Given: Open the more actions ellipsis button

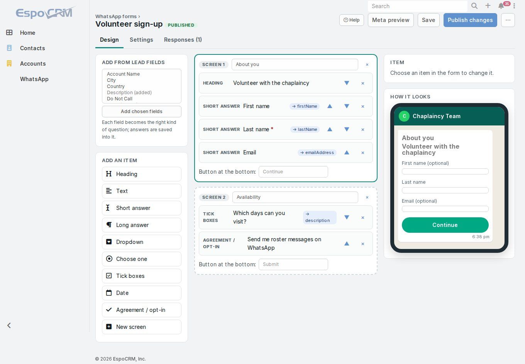Looking at the screenshot, I should click(508, 20).
